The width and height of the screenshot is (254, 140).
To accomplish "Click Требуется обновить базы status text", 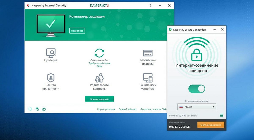I will tap(99, 65).
